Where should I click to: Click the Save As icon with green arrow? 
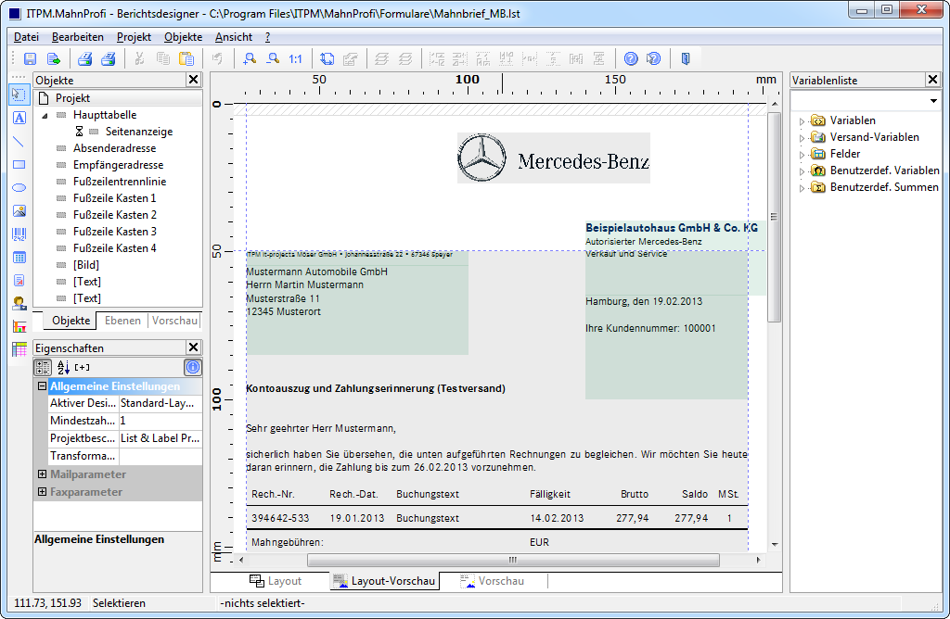point(53,58)
